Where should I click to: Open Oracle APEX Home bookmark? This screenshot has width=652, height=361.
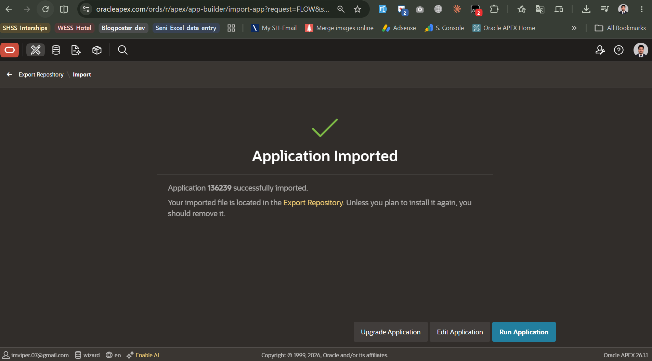504,28
